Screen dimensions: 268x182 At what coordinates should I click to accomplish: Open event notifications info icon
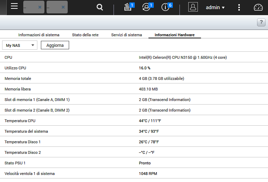[165, 7]
